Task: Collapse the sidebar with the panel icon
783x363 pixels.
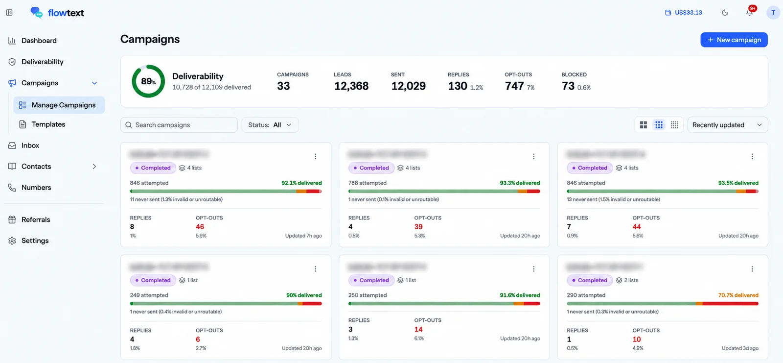Action: point(9,13)
